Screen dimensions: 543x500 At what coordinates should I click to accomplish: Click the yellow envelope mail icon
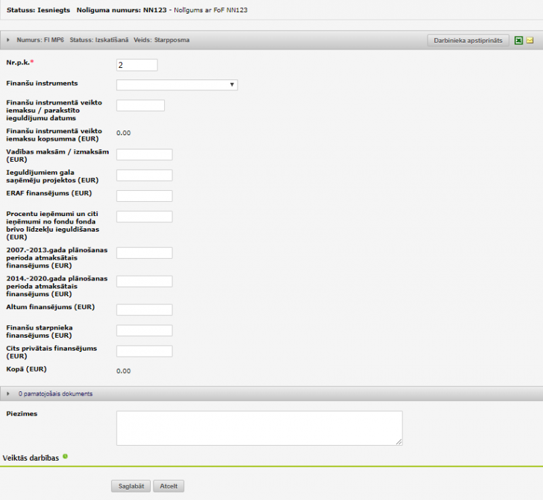[530, 41]
